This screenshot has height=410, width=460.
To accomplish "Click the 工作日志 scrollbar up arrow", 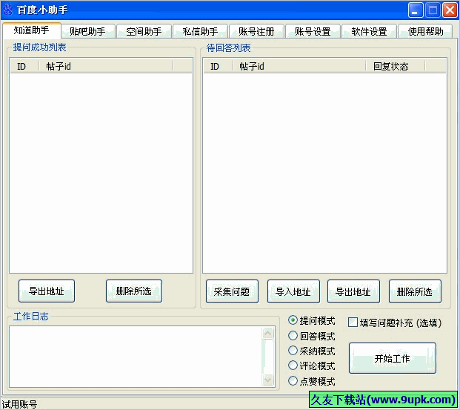I will pos(267,334).
